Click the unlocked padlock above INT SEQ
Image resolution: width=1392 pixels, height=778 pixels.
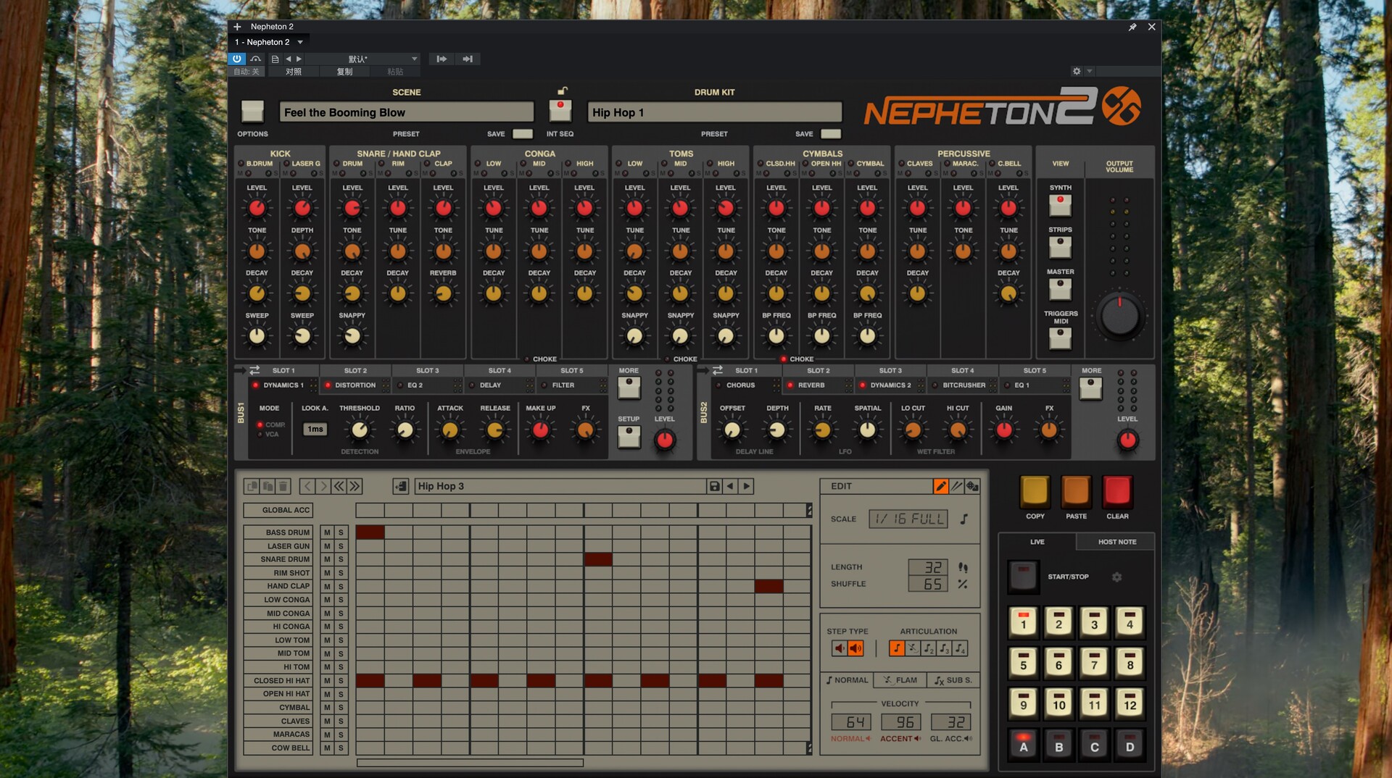click(562, 91)
